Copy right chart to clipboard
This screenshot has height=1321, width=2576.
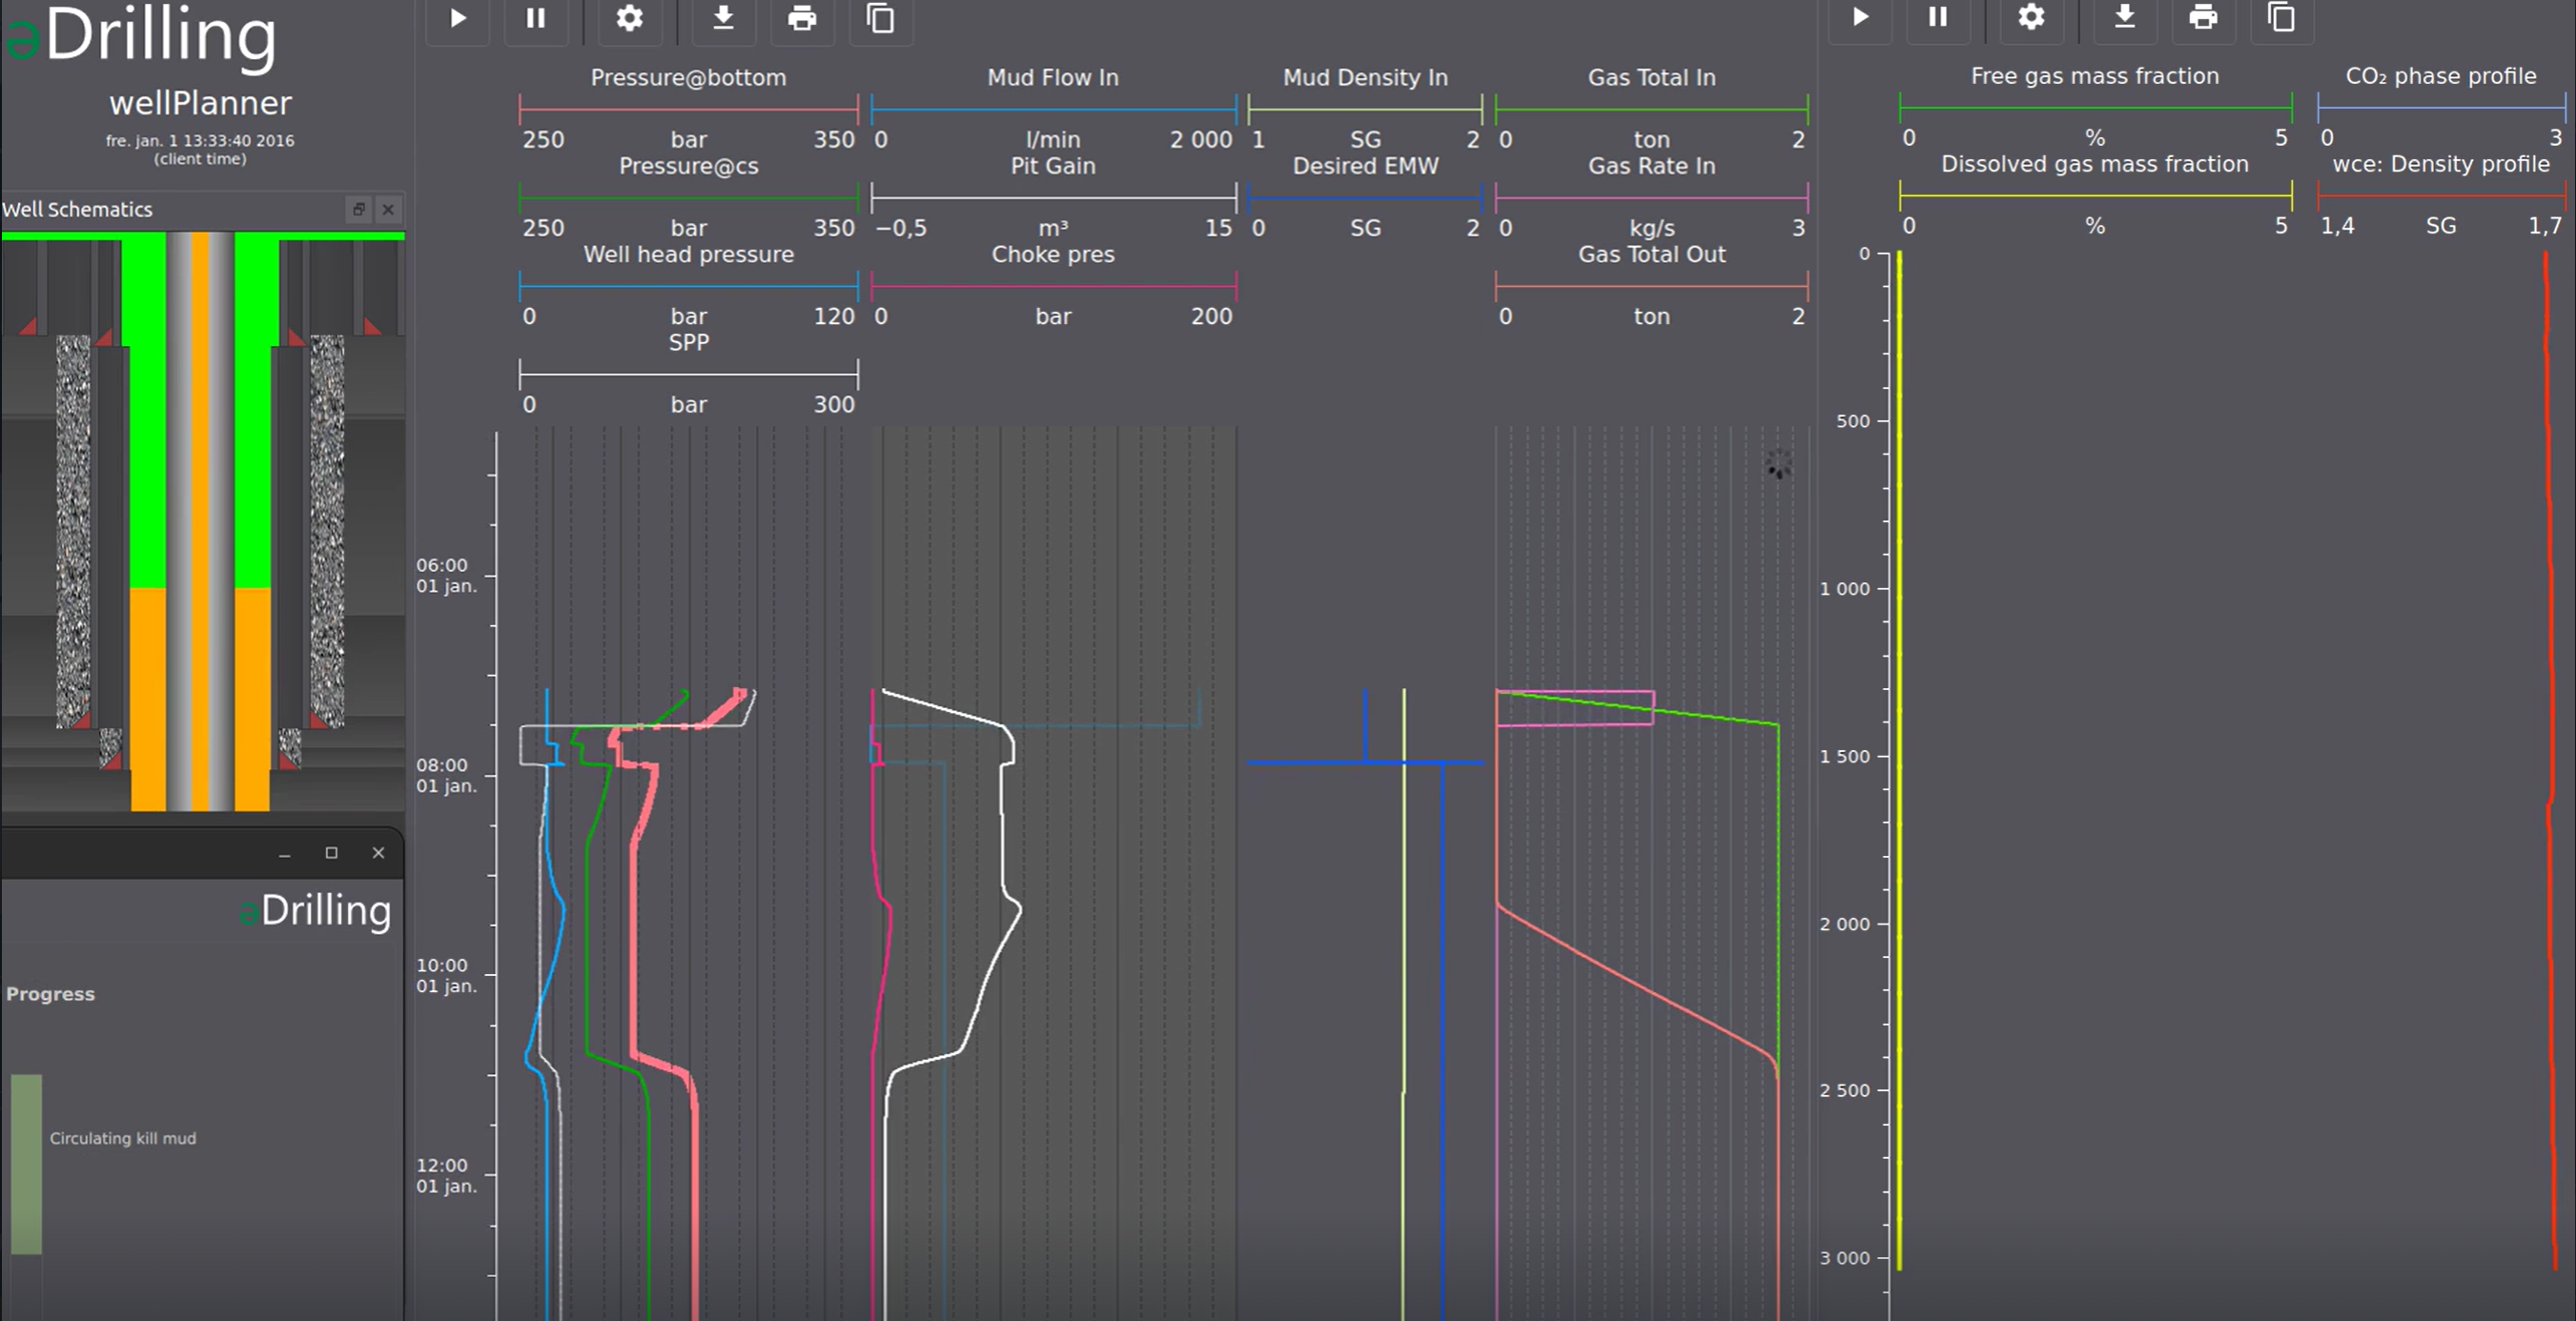2281,17
